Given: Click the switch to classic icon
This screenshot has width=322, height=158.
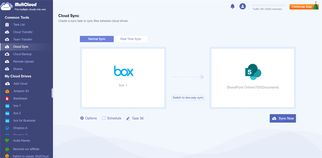Looking at the screenshot, I should tap(7, 156).
